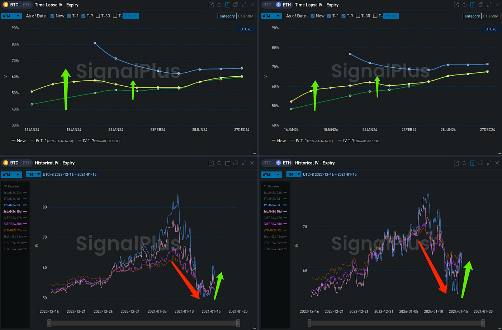Screen dimensions: 502x330
Task: Click link group 1 icon in BTC Time Lapse panel
Action: (228, 5)
